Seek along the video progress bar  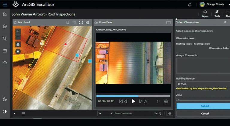click(133, 96)
